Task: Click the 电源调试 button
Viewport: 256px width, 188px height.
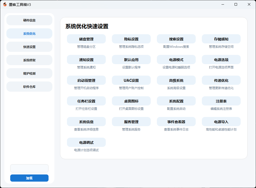Action: click(86, 143)
